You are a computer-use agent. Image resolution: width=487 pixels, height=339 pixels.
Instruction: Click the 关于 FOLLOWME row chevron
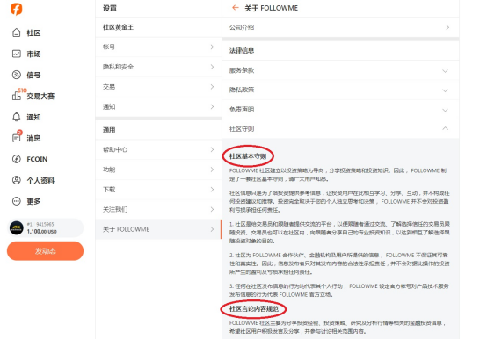click(212, 229)
